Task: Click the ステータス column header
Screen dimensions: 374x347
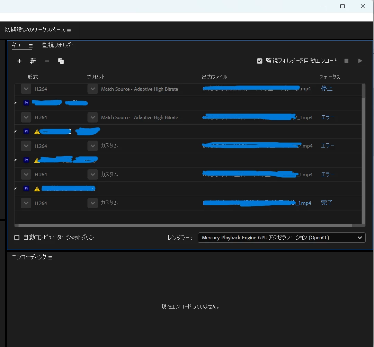Action: pos(330,77)
